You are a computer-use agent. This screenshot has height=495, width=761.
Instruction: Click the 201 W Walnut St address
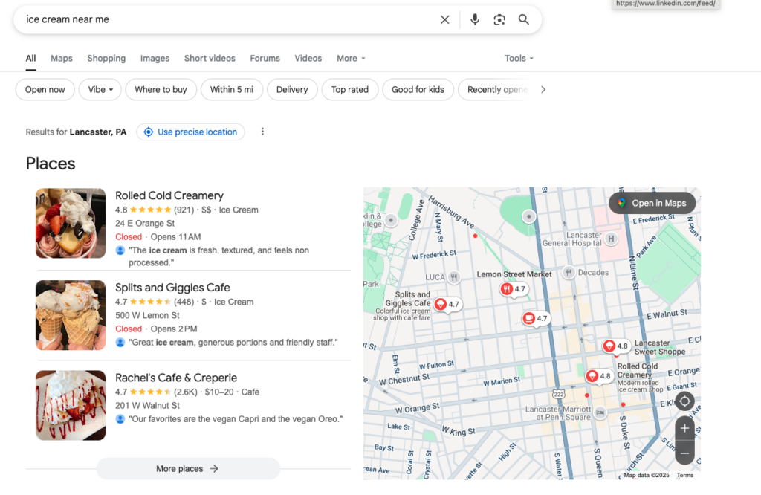tap(147, 406)
